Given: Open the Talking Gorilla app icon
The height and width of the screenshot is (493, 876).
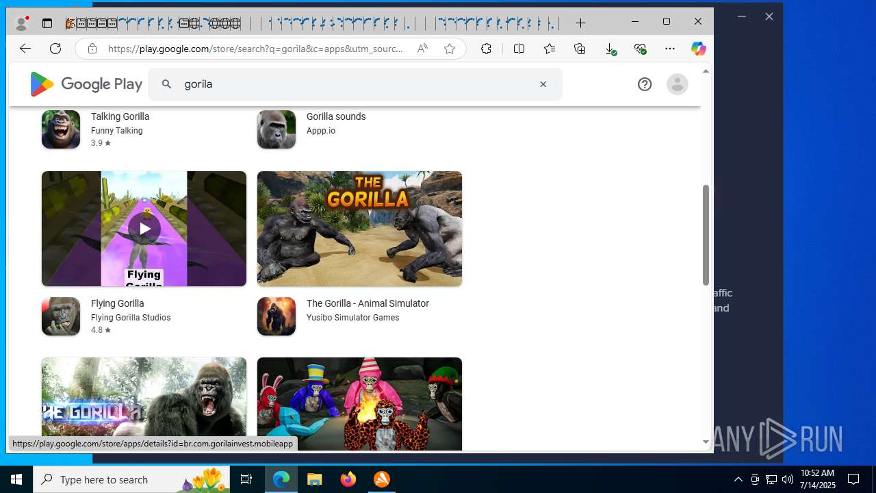Looking at the screenshot, I should coord(61,129).
